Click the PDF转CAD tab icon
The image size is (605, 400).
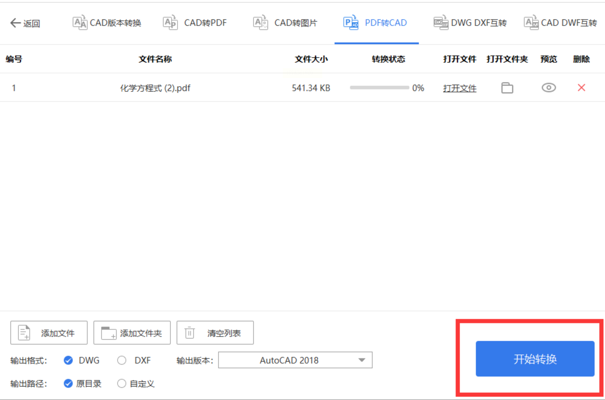click(x=350, y=23)
